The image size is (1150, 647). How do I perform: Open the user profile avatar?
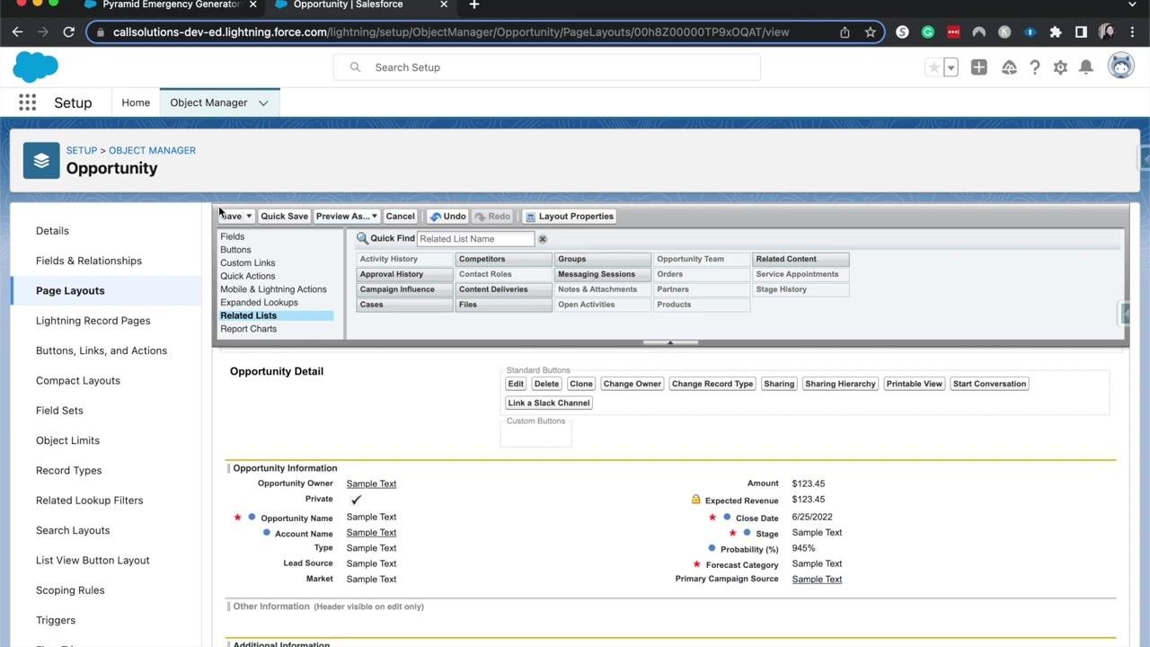click(x=1120, y=66)
